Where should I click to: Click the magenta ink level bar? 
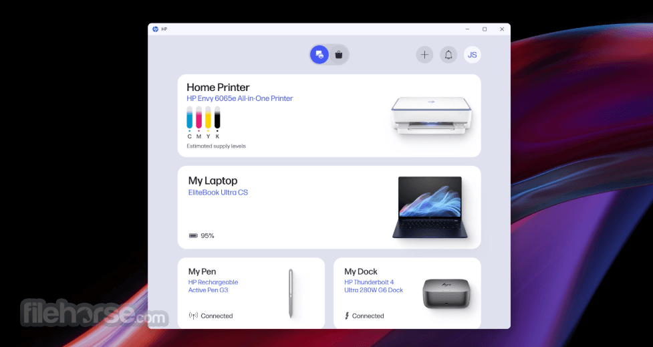199,118
